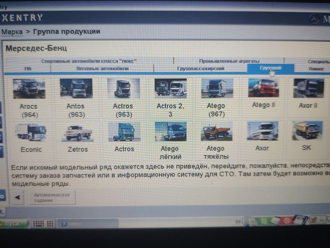Select the Econic refuse truck image
This screenshot has height=248, width=330.
[x=31, y=132]
